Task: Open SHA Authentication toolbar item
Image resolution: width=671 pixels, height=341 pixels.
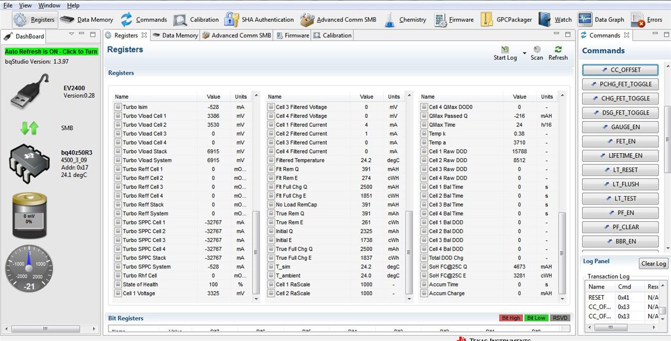Action: point(259,20)
